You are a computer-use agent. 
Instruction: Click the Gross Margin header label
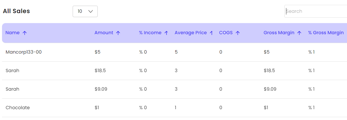pos(279,33)
